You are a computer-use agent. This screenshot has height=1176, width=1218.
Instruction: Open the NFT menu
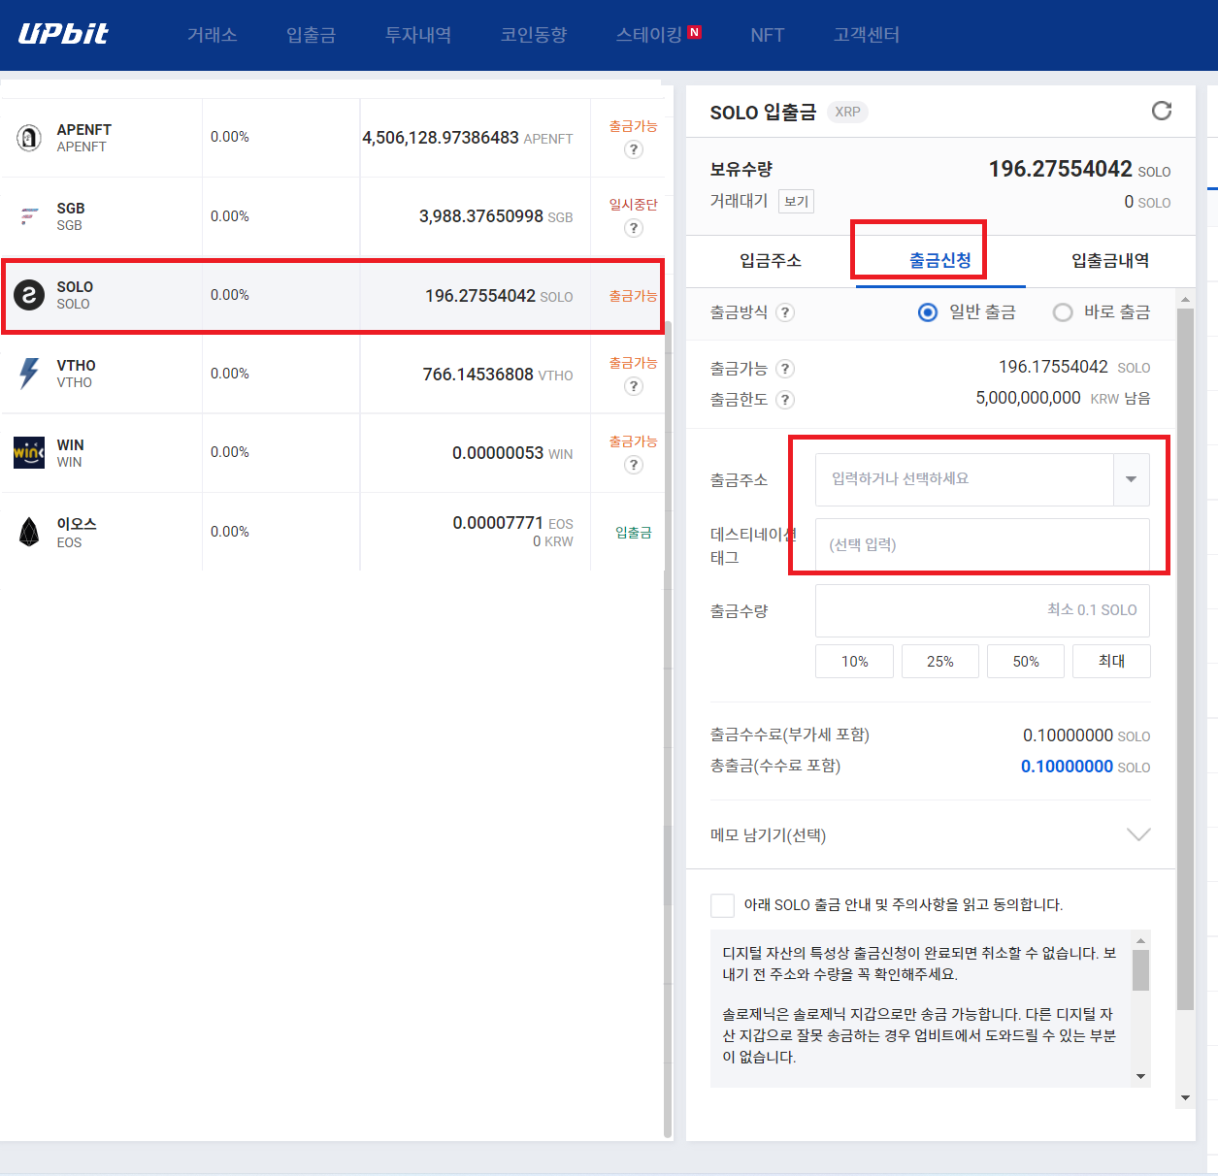click(x=767, y=35)
